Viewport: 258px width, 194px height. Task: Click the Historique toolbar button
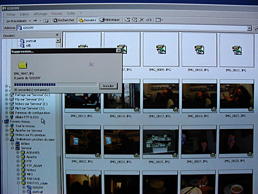pyautogui.click(x=110, y=20)
